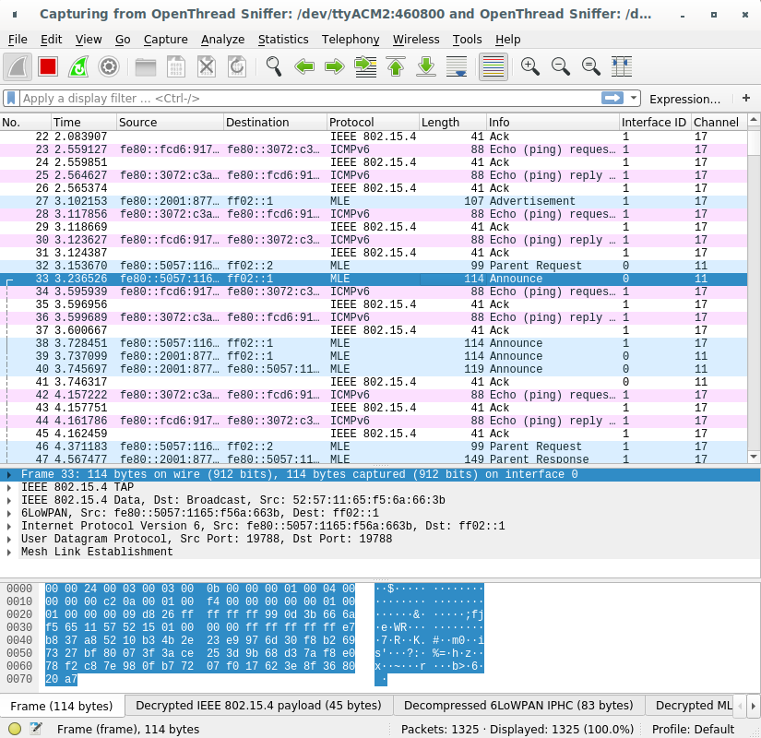Viewport: 761px width, 738px height.
Task: Close the current capture file
Action: (x=205, y=66)
